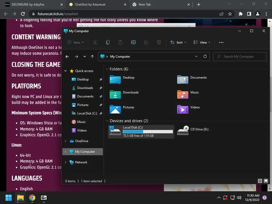
Task: Expand My Computer in navigation pane
Action: pyautogui.click(x=65, y=152)
